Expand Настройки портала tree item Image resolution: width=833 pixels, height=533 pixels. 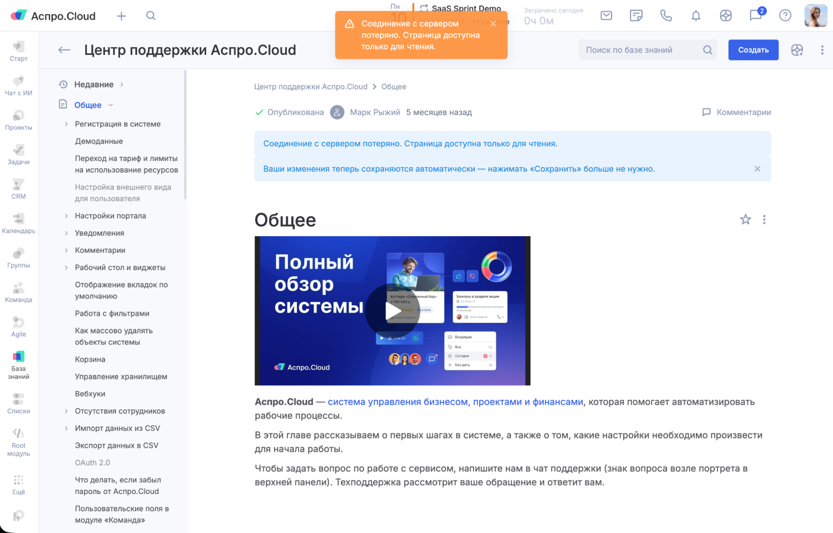click(66, 216)
